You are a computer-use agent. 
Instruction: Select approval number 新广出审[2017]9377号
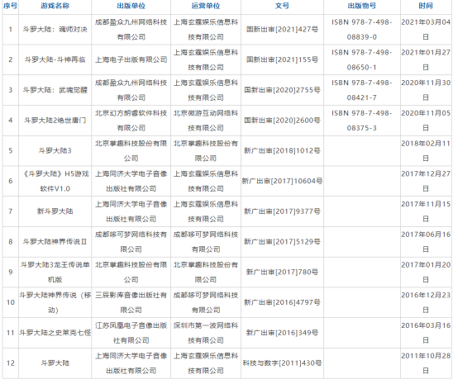point(282,211)
